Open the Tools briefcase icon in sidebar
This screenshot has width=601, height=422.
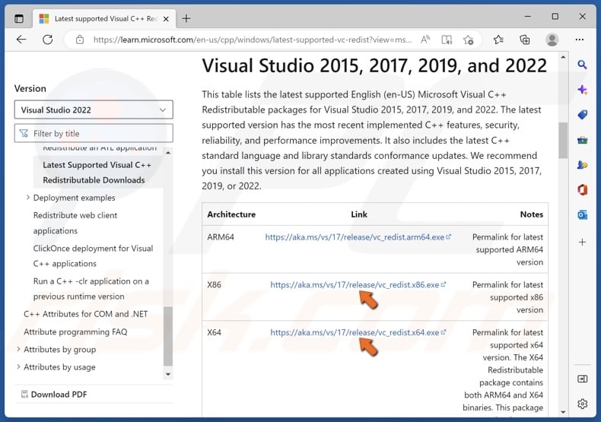(x=582, y=140)
